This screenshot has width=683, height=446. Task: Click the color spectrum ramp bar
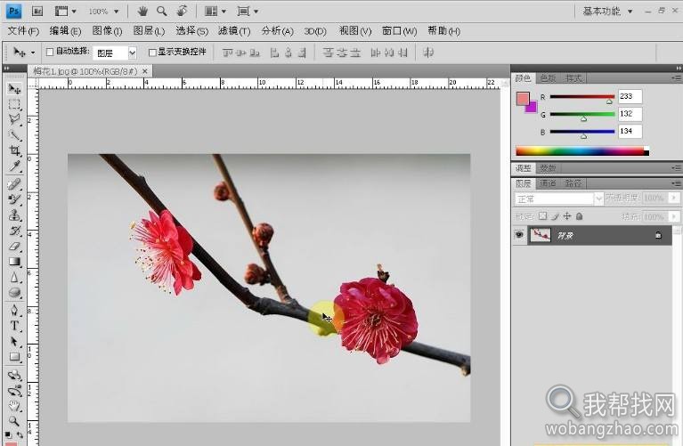pos(582,151)
